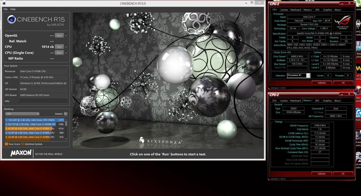Open the File menu in Cinebench
361x196 pixels.
coord(5,9)
